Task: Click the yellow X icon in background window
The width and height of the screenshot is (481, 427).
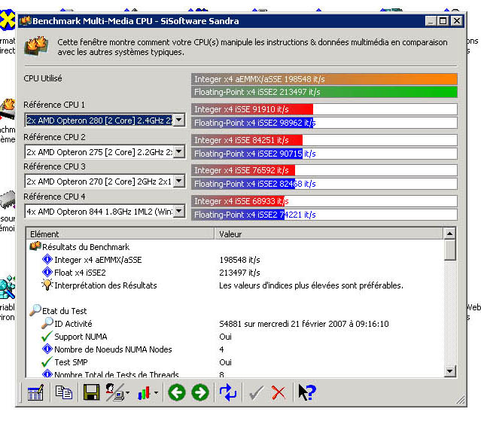Action: (x=8, y=20)
